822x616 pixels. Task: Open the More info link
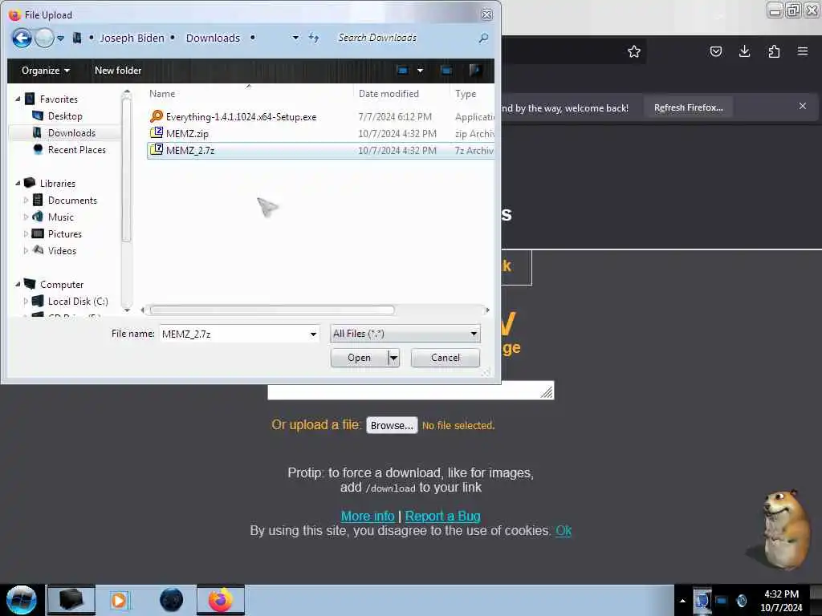[x=368, y=516]
